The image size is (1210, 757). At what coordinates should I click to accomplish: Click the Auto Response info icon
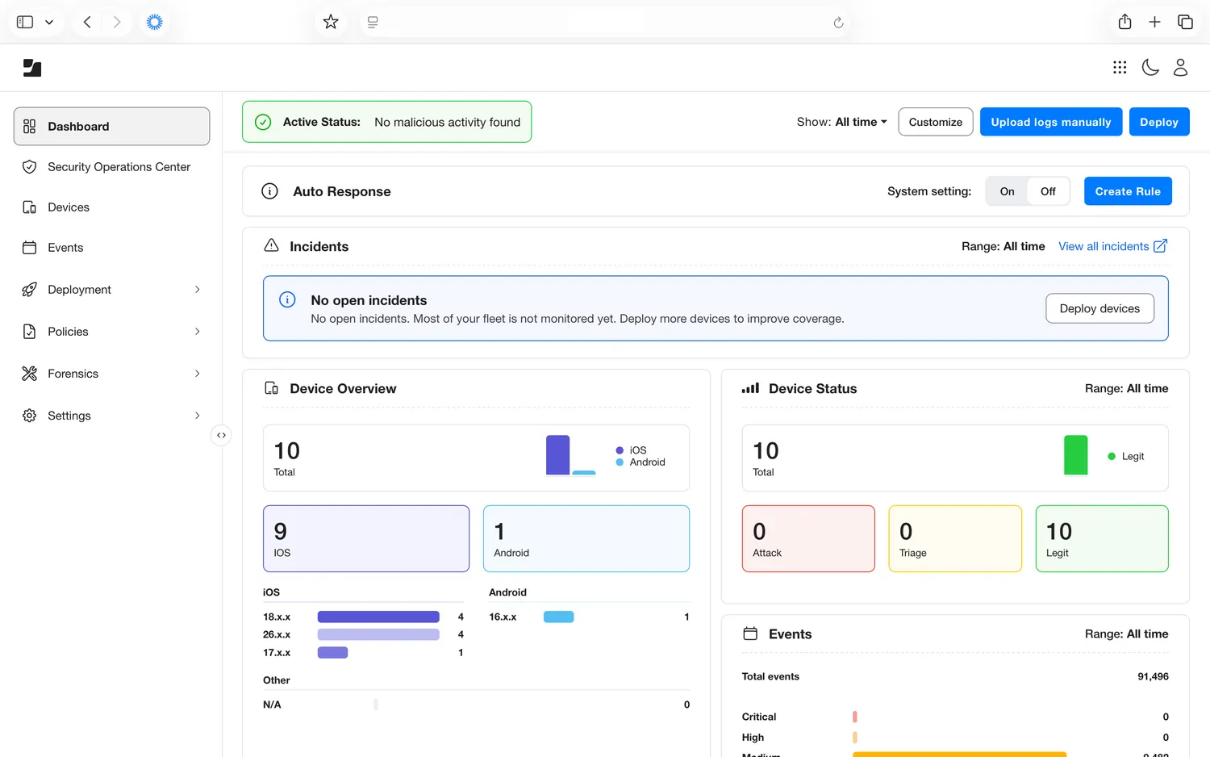pyautogui.click(x=270, y=191)
